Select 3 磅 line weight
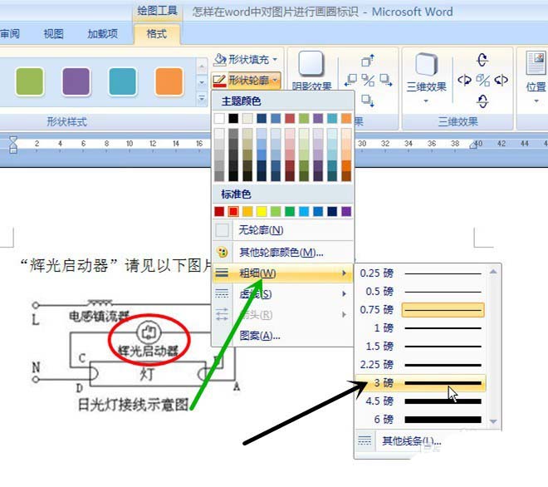The image size is (548, 487). click(x=421, y=383)
